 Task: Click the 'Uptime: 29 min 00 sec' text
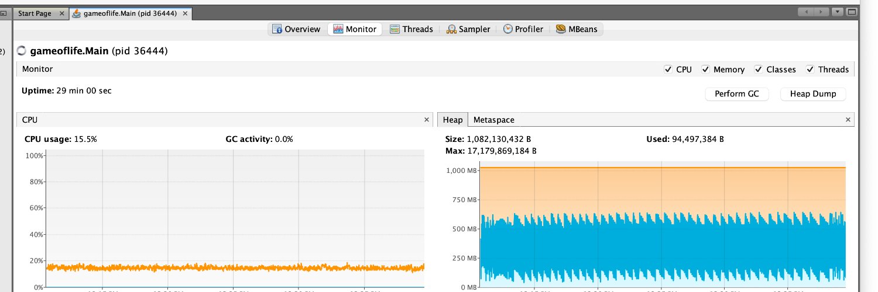coord(67,91)
